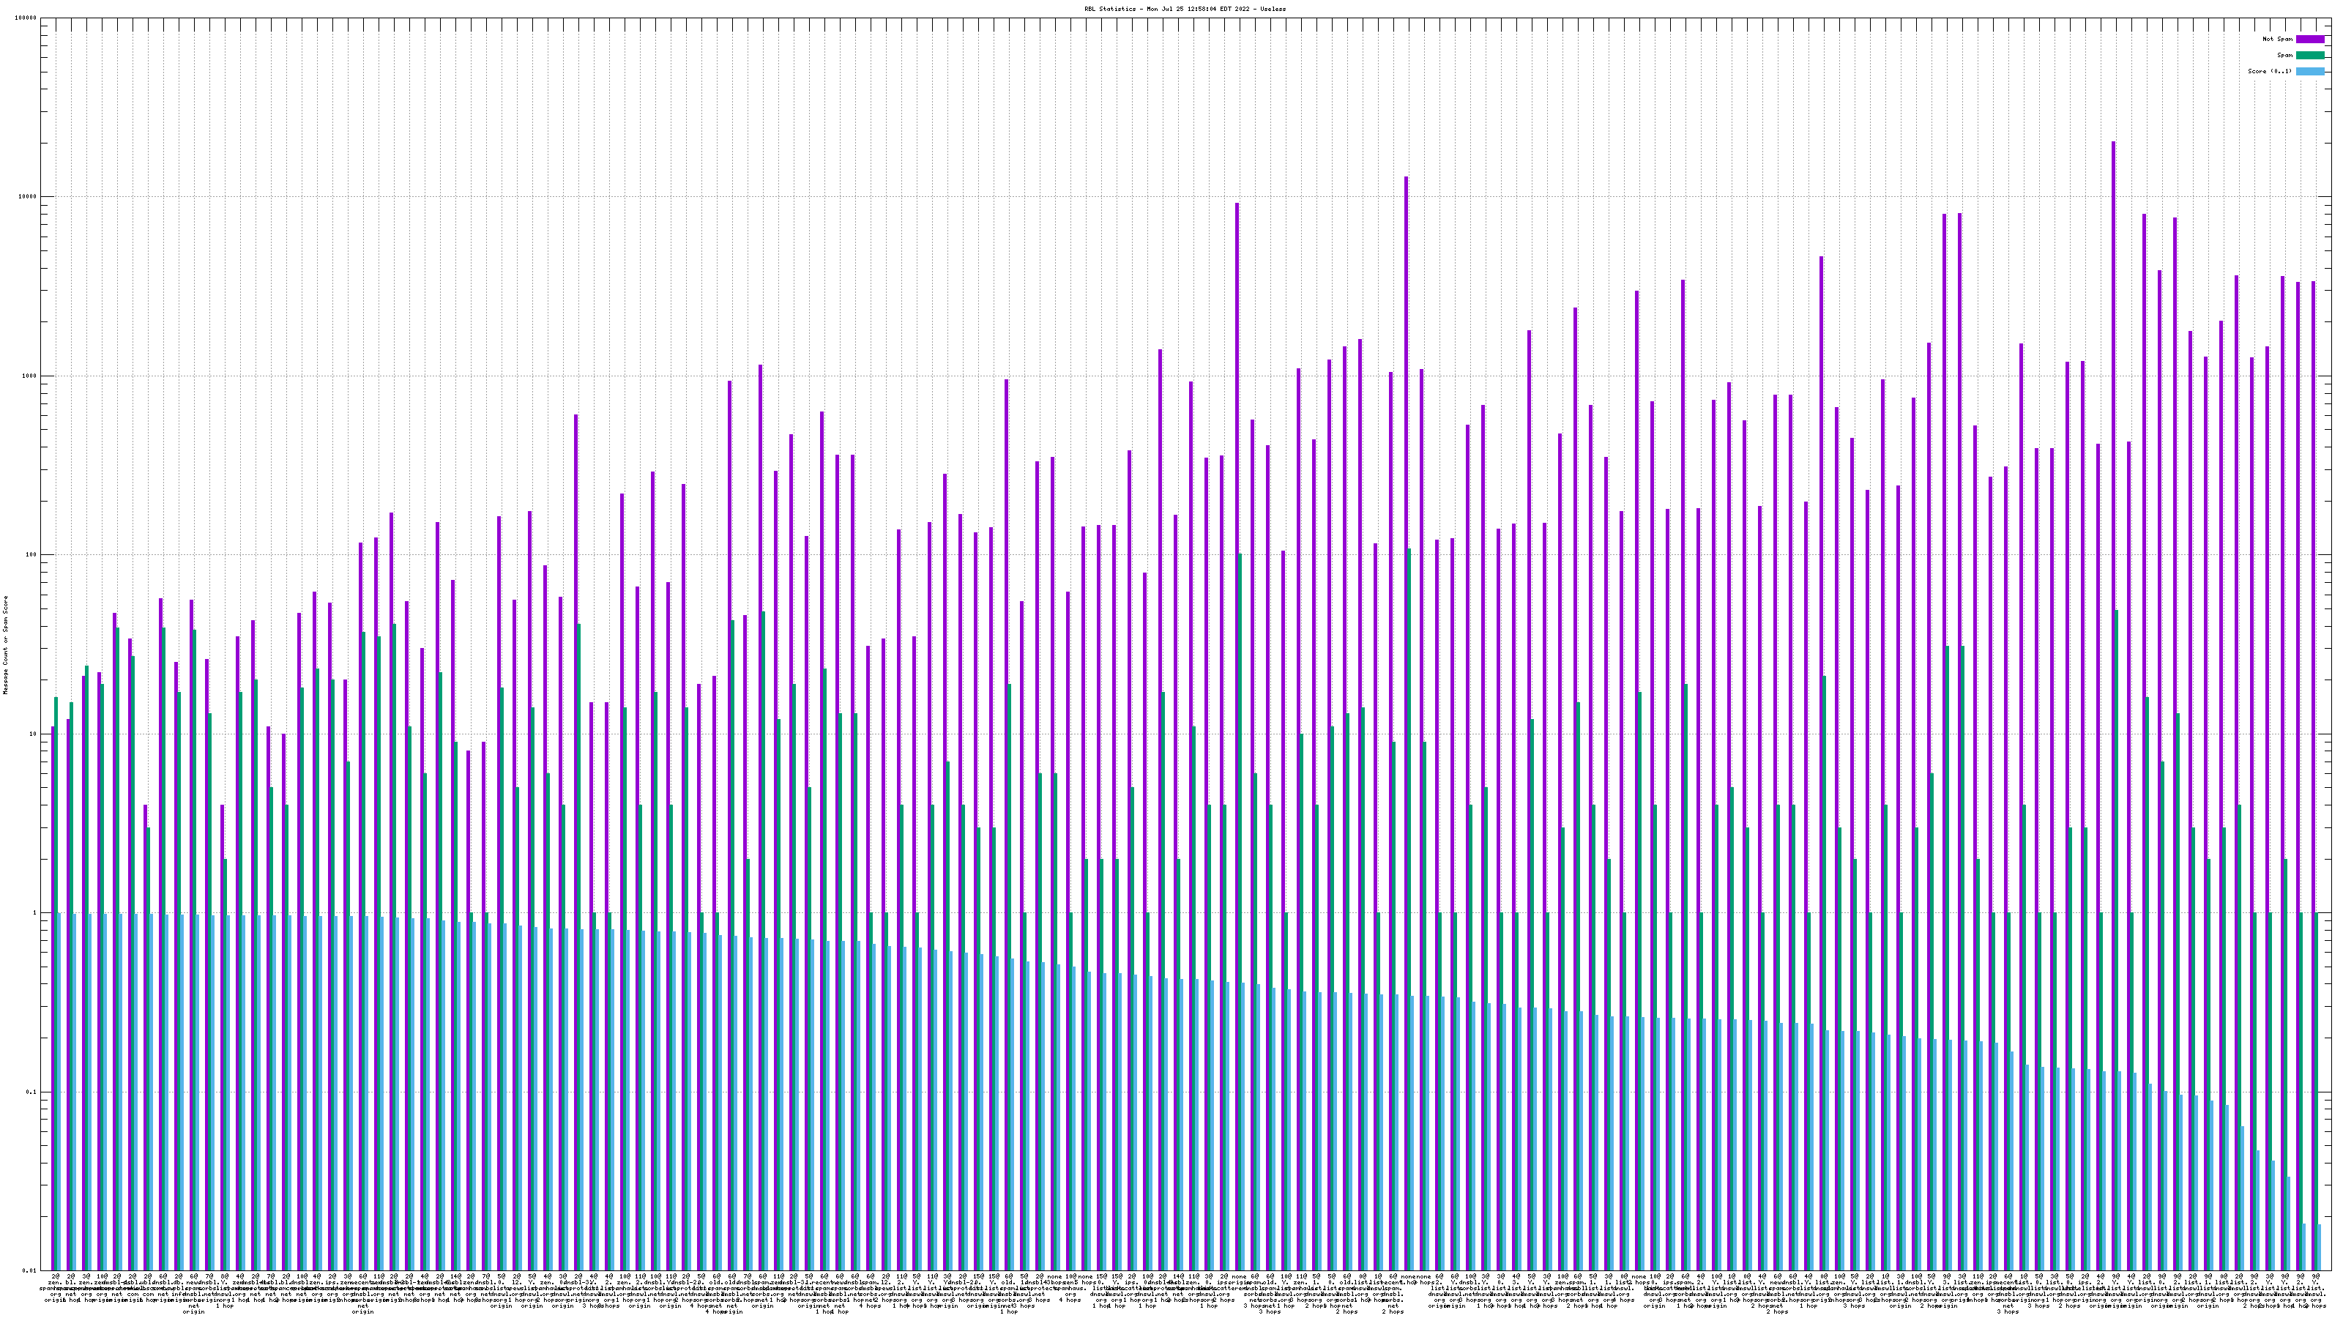2343x1318 pixels.
Task: Select the 'Score (0..1)' legend label
Action: click(2269, 71)
